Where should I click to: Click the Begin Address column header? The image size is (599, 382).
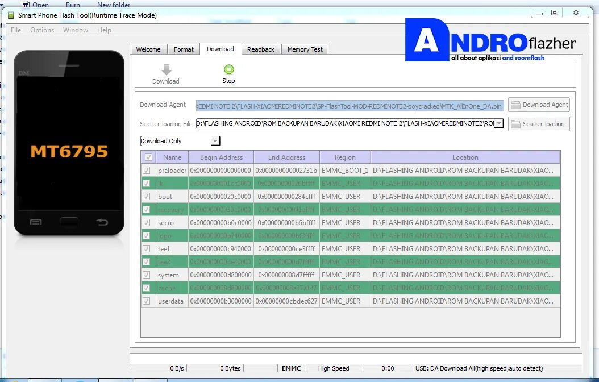(x=221, y=157)
